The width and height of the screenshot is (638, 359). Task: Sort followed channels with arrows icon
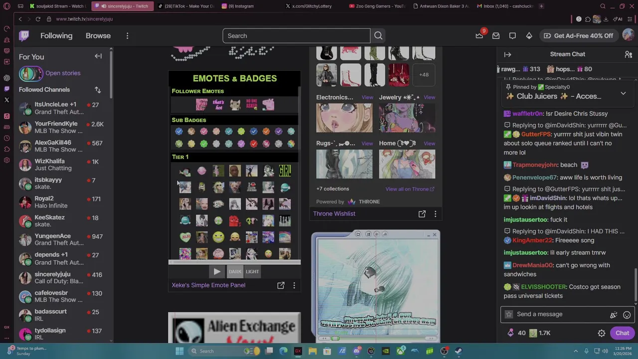98,90
